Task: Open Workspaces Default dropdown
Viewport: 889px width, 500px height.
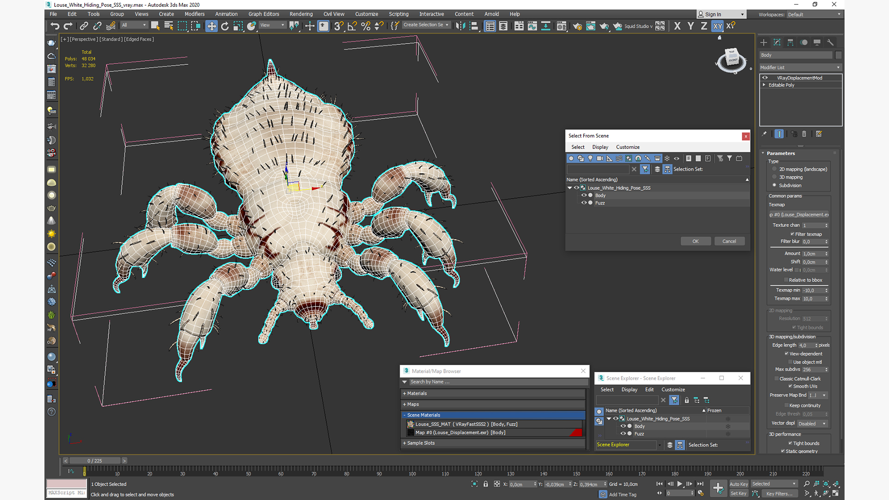Action: coord(814,14)
